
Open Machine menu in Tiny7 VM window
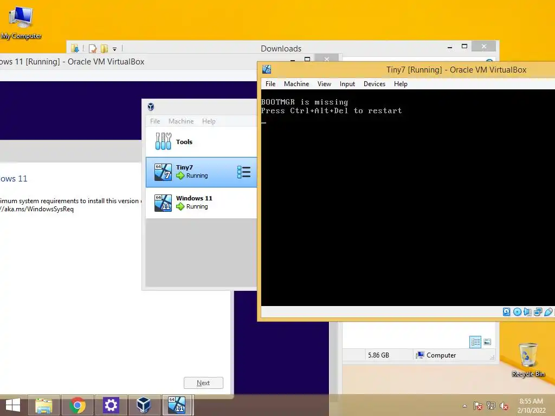coord(296,84)
